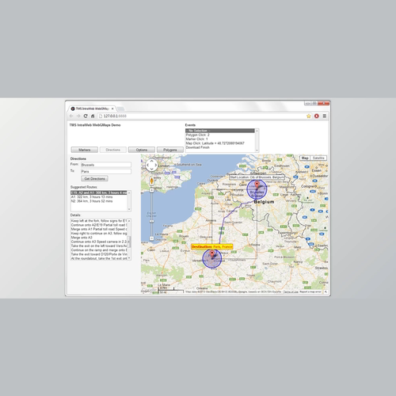Bookmark this page with the star icon
Image resolution: width=396 pixels, height=396 pixels.
pyautogui.click(x=309, y=116)
